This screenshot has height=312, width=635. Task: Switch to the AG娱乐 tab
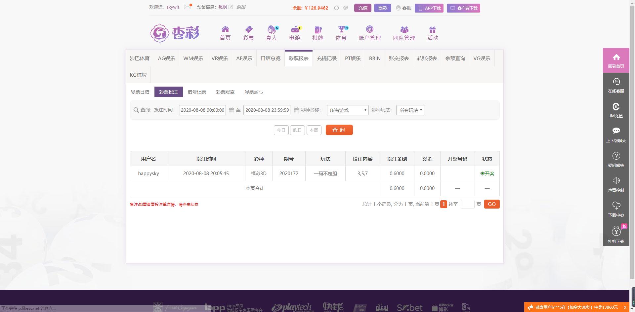click(x=166, y=58)
